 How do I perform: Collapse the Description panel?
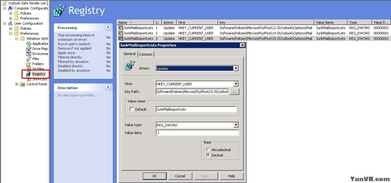click(x=108, y=87)
